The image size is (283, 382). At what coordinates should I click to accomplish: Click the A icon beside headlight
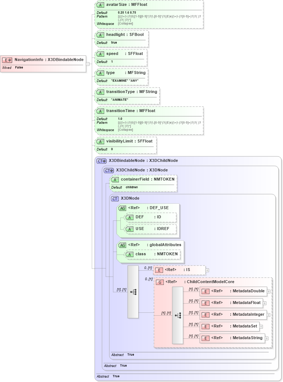click(x=100, y=35)
